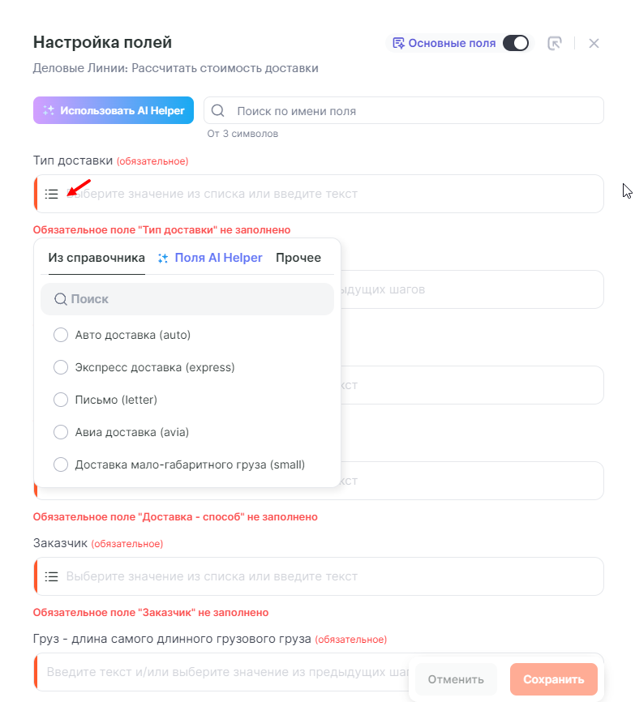Image resolution: width=635 pixels, height=702 pixels.
Task: Choose the Письмо (letter) radio option
Action: [x=61, y=400]
